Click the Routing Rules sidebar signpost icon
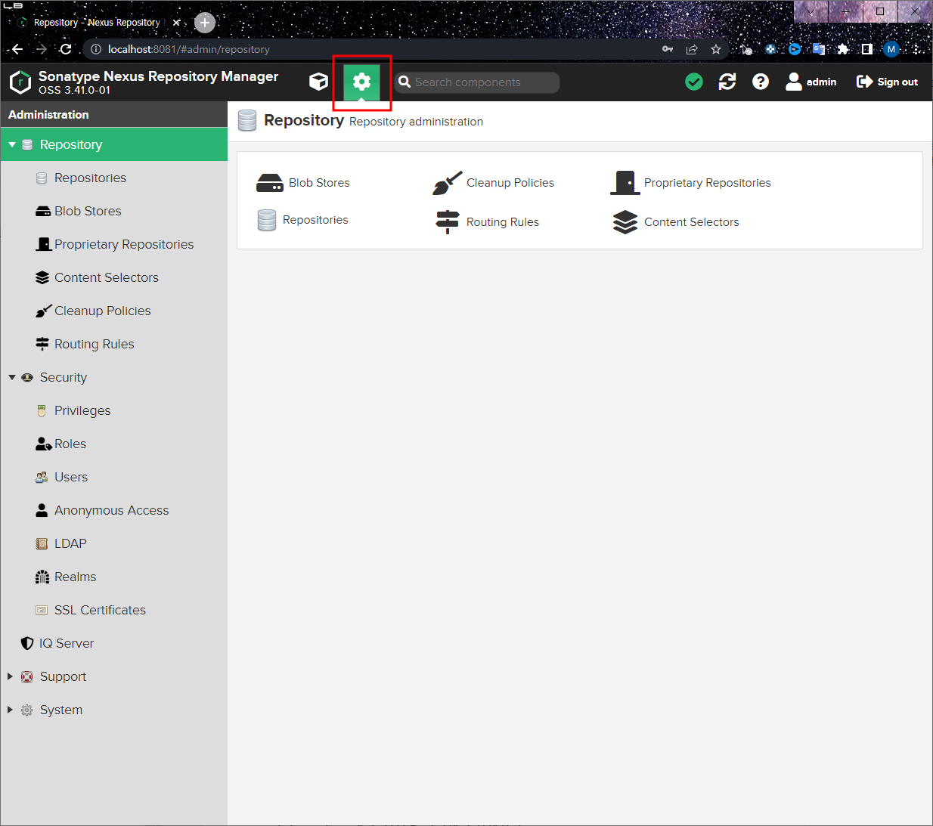This screenshot has width=933, height=826. pyautogui.click(x=42, y=344)
